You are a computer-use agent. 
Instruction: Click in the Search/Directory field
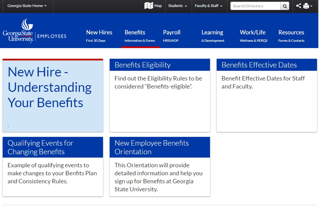(x=255, y=6)
